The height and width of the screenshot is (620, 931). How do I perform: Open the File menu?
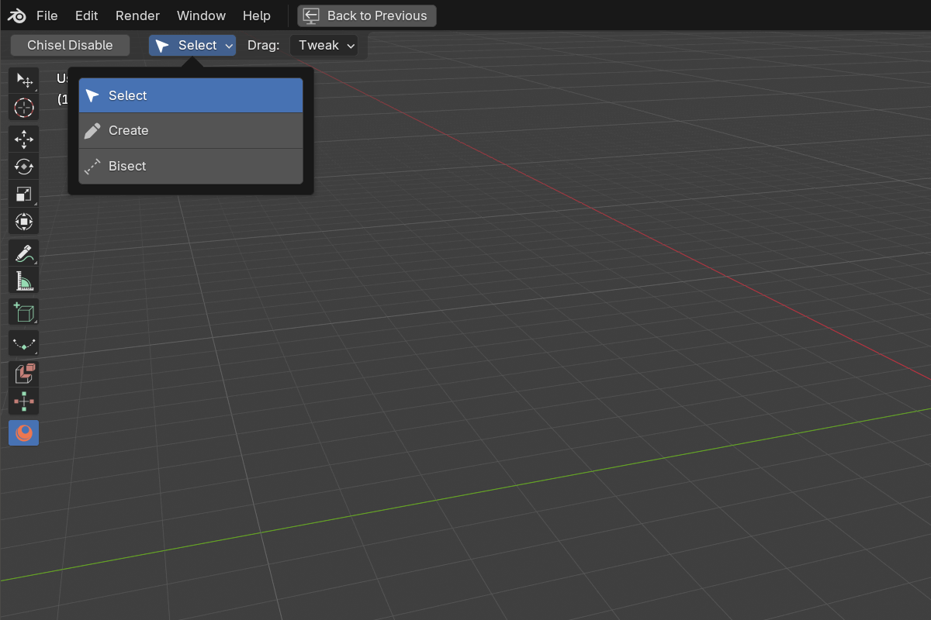coord(47,15)
